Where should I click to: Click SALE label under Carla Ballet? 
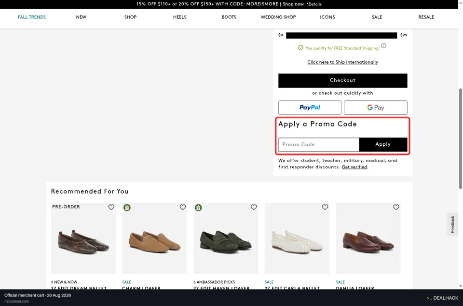point(269,282)
